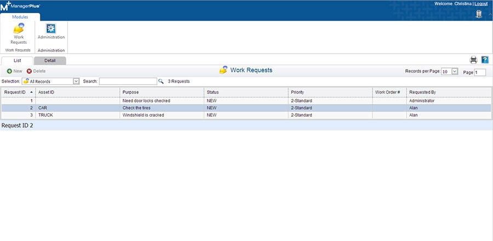
Task: Click into the Search input field
Action: (128, 81)
